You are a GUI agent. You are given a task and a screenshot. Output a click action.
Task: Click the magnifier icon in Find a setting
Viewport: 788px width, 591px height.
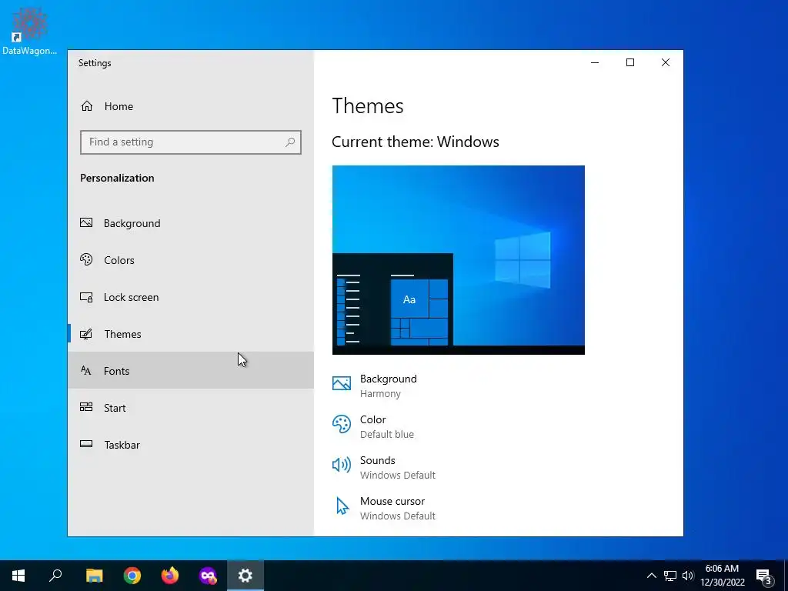pos(290,142)
